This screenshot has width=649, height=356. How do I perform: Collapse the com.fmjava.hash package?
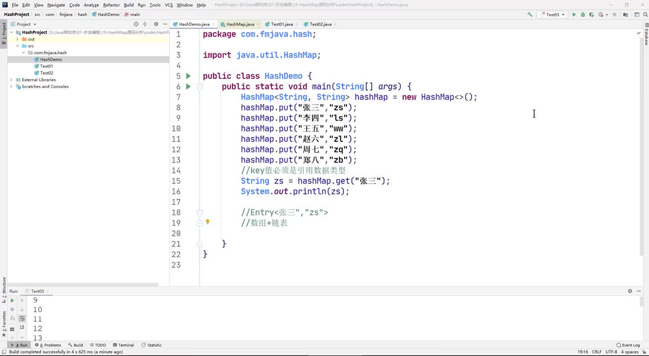[x=23, y=52]
